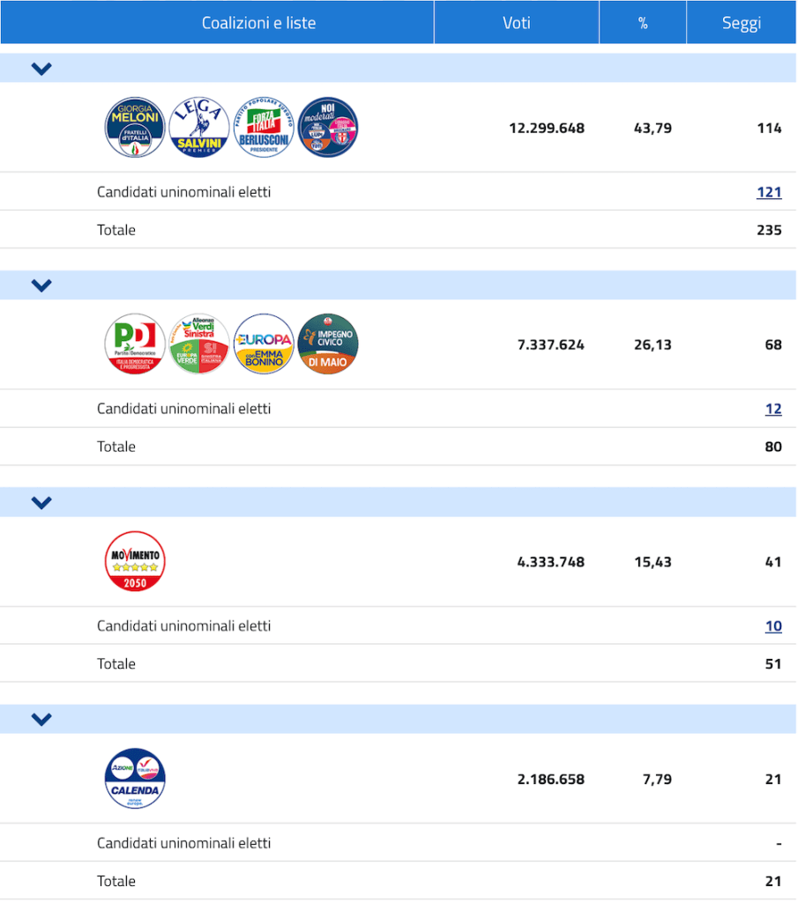Click the Noi Moderati party logo

coord(328,128)
